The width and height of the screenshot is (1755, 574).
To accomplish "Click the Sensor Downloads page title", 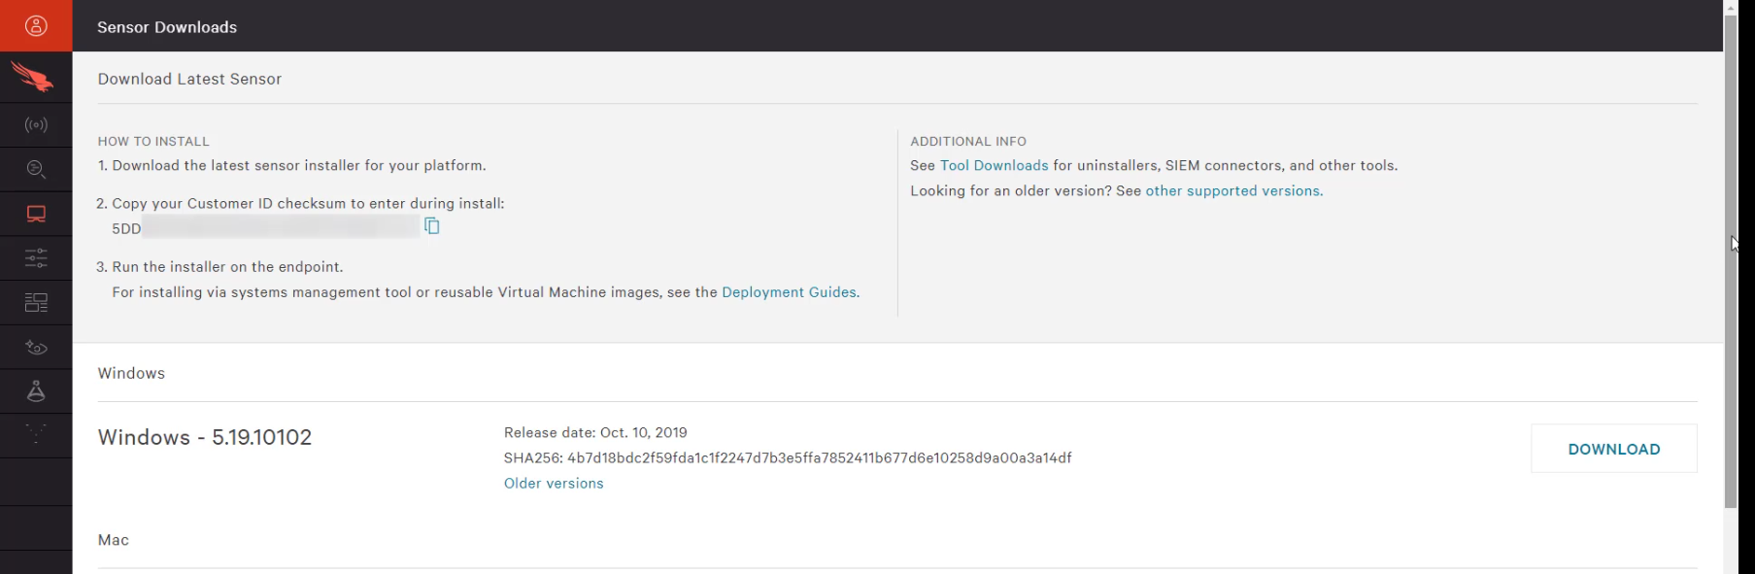I will 167,27.
